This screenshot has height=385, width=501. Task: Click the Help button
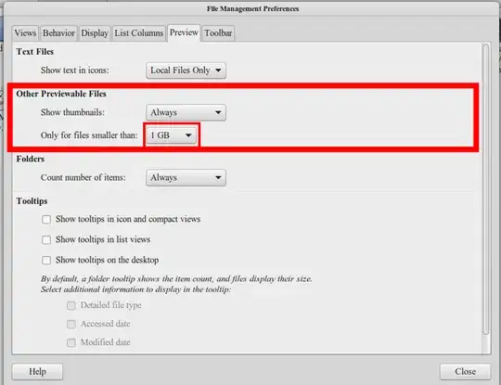coord(37,372)
